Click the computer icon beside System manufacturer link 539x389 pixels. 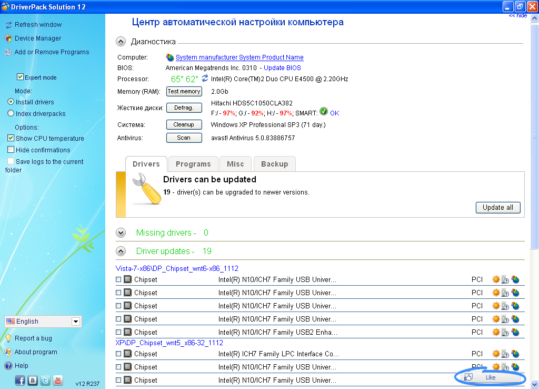tap(170, 57)
